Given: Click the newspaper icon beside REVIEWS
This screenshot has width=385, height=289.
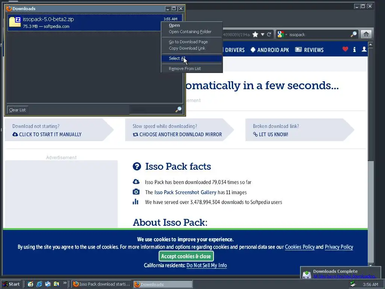Looking at the screenshot, I should pos(298,49).
